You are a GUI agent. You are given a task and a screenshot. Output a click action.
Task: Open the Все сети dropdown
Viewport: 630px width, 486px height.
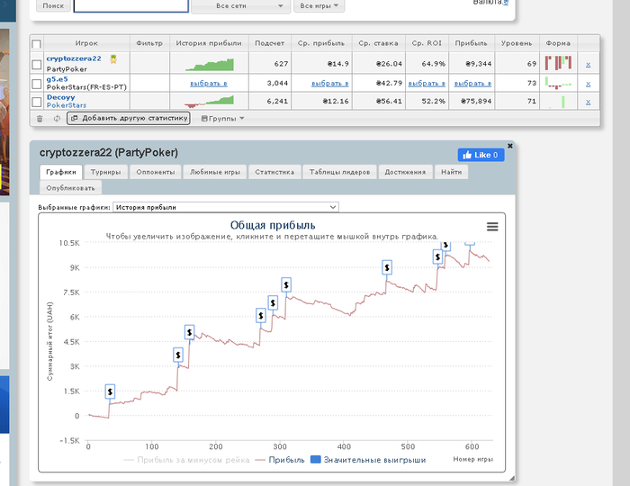coord(240,6)
